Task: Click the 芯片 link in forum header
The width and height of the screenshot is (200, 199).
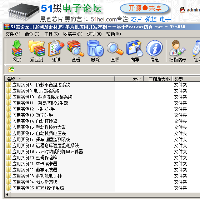Action: click(136, 19)
